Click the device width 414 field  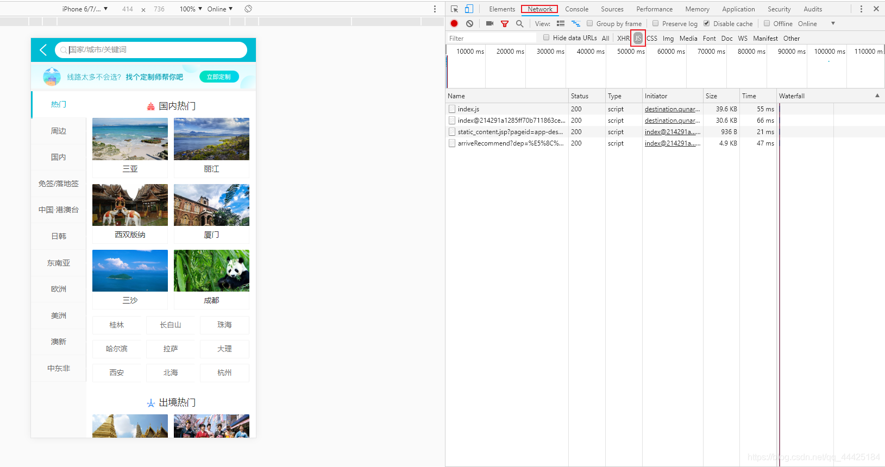128,9
